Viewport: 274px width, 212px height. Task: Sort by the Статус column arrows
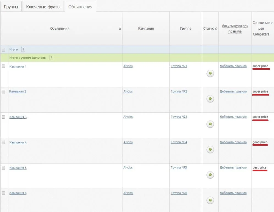pyautogui.click(x=216, y=29)
